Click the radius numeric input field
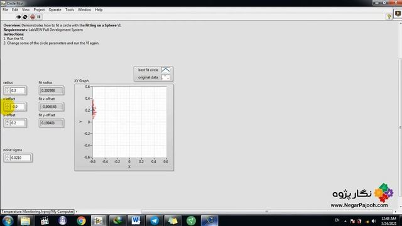Viewport: 402px width, 226px height. point(18,90)
